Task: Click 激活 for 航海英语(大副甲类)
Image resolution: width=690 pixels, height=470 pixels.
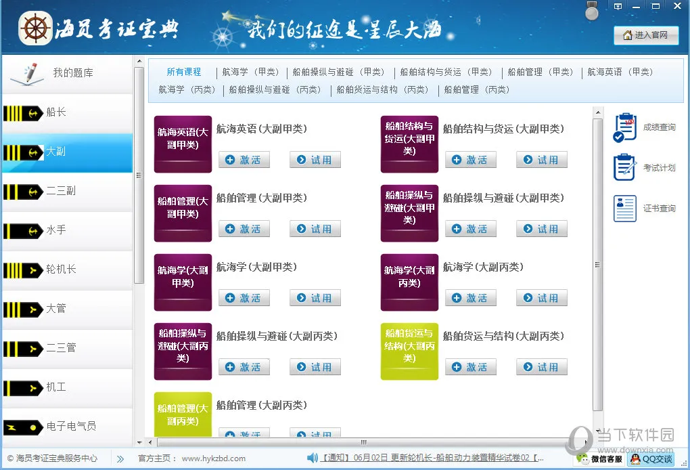Action: point(244,160)
